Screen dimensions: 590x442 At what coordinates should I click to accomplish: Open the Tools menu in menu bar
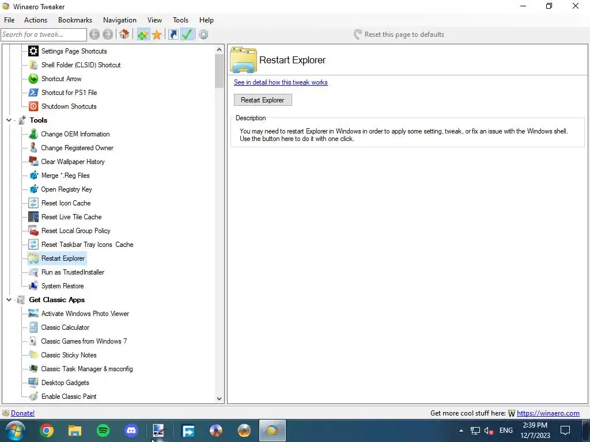pos(180,20)
